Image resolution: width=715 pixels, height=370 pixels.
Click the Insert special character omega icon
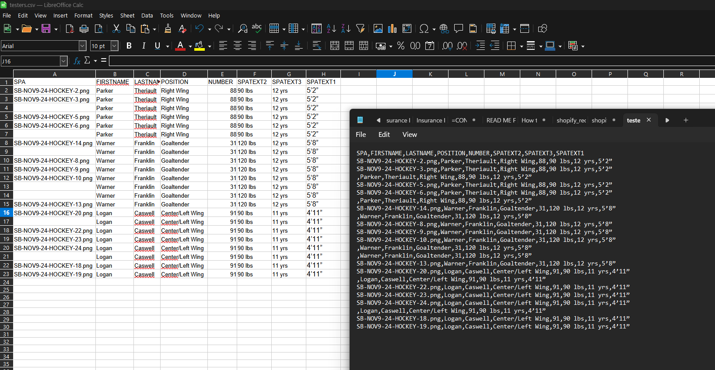(424, 29)
